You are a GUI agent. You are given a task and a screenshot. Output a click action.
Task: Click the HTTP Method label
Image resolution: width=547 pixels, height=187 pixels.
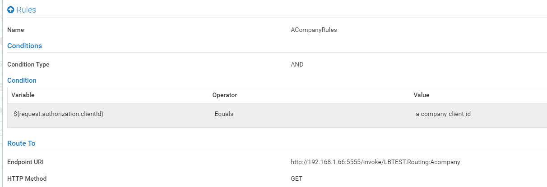(x=27, y=179)
